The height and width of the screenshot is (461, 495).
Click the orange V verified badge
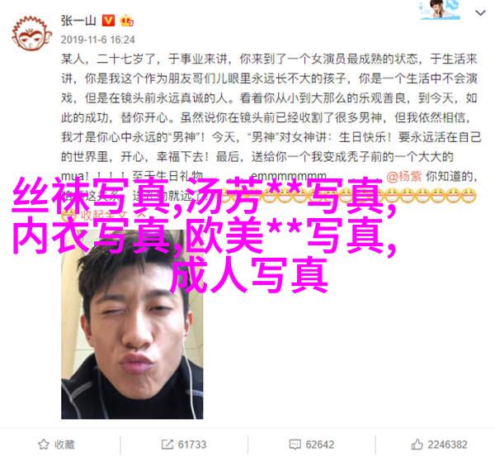tap(108, 21)
